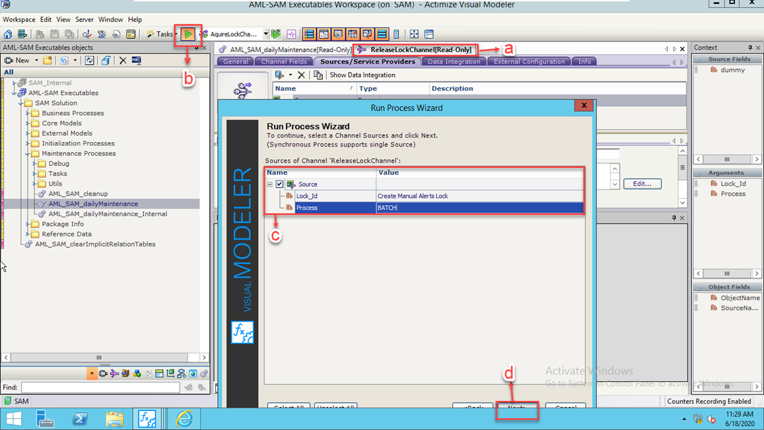Open PowerShell from the taskbar

coord(80,419)
